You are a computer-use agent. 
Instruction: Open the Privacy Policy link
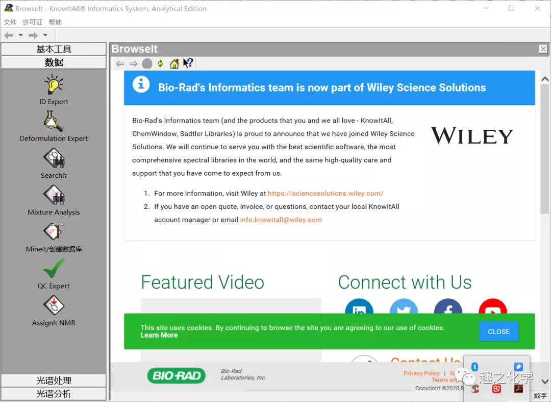coord(422,373)
